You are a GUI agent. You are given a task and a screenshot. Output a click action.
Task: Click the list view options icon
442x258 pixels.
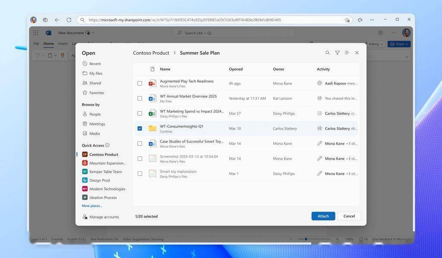tap(347, 53)
